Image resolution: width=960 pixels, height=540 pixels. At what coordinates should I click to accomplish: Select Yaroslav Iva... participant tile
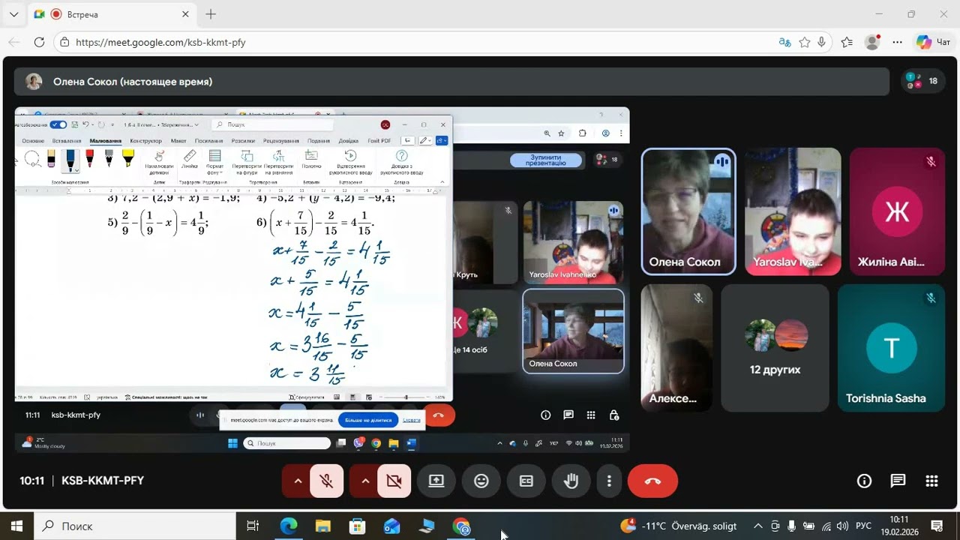click(793, 211)
